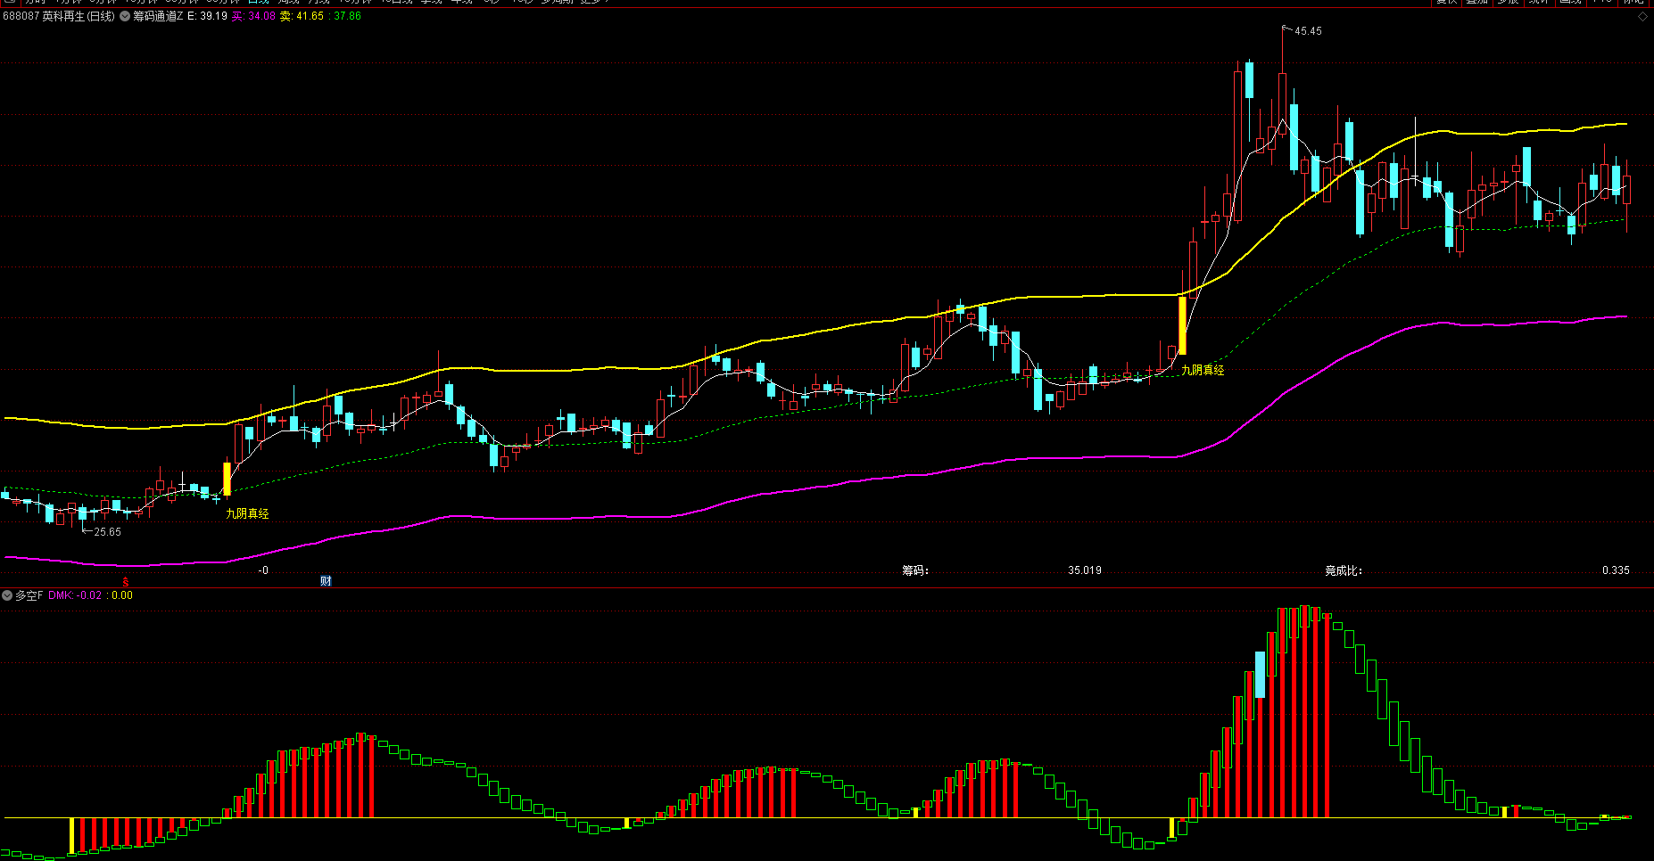Image resolution: width=1654 pixels, height=861 pixels.
Task: Click the red S signal marker
Action: (126, 582)
